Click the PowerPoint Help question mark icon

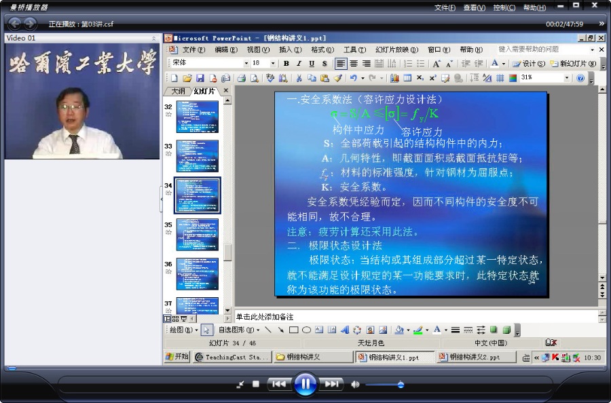[580, 78]
